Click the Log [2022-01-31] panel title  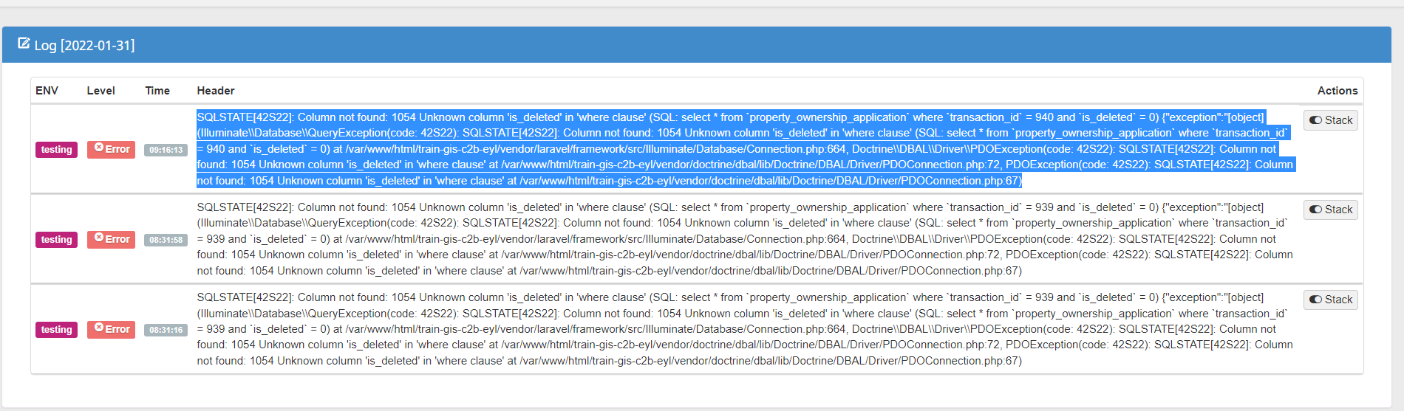pyautogui.click(x=84, y=45)
